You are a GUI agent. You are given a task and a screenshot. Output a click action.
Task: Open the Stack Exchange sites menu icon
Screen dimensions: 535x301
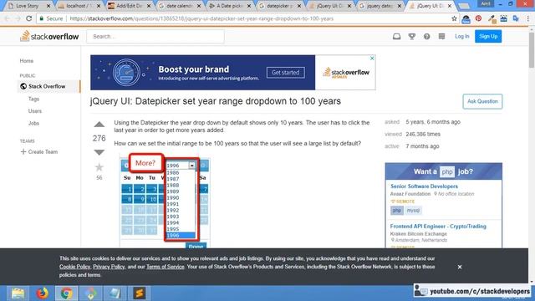coord(441,36)
